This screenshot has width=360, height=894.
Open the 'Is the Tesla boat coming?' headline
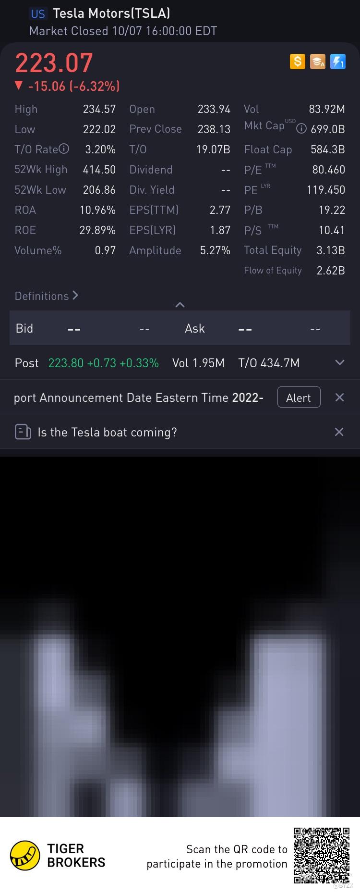(x=107, y=432)
